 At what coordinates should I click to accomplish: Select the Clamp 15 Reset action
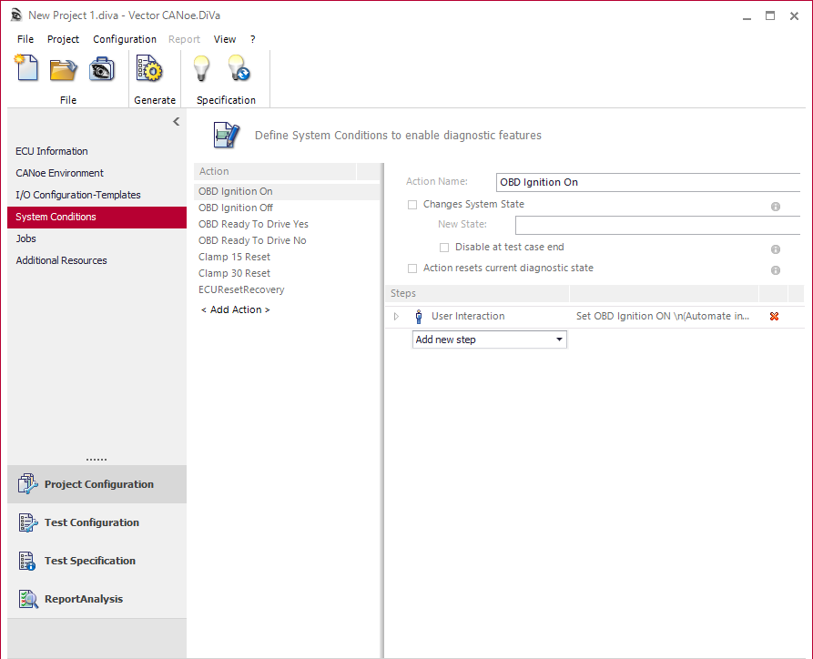tap(287, 258)
